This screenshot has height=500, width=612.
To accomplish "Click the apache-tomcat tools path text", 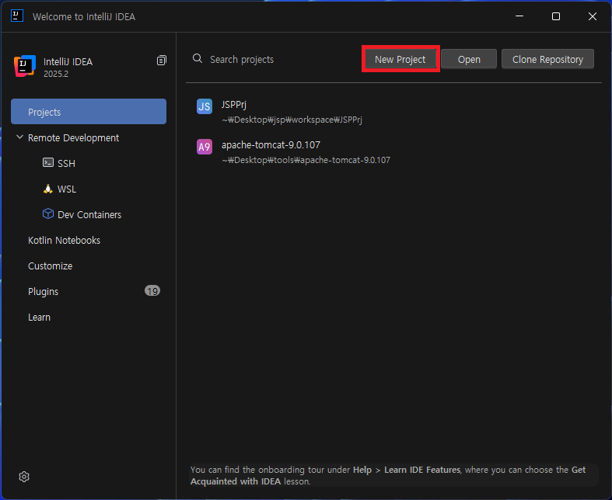I will coord(306,160).
